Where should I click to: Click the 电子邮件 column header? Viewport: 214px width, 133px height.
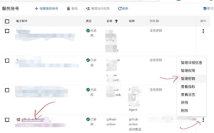(x=22, y=21)
